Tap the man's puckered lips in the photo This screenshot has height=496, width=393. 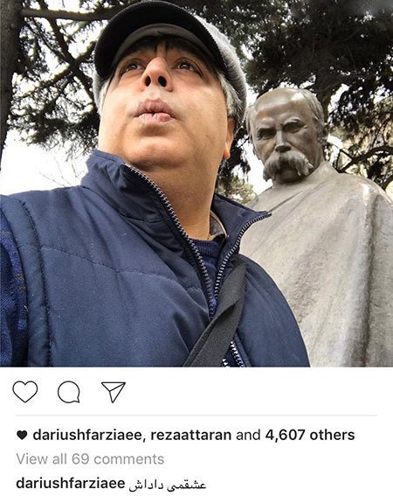pyautogui.click(x=154, y=112)
